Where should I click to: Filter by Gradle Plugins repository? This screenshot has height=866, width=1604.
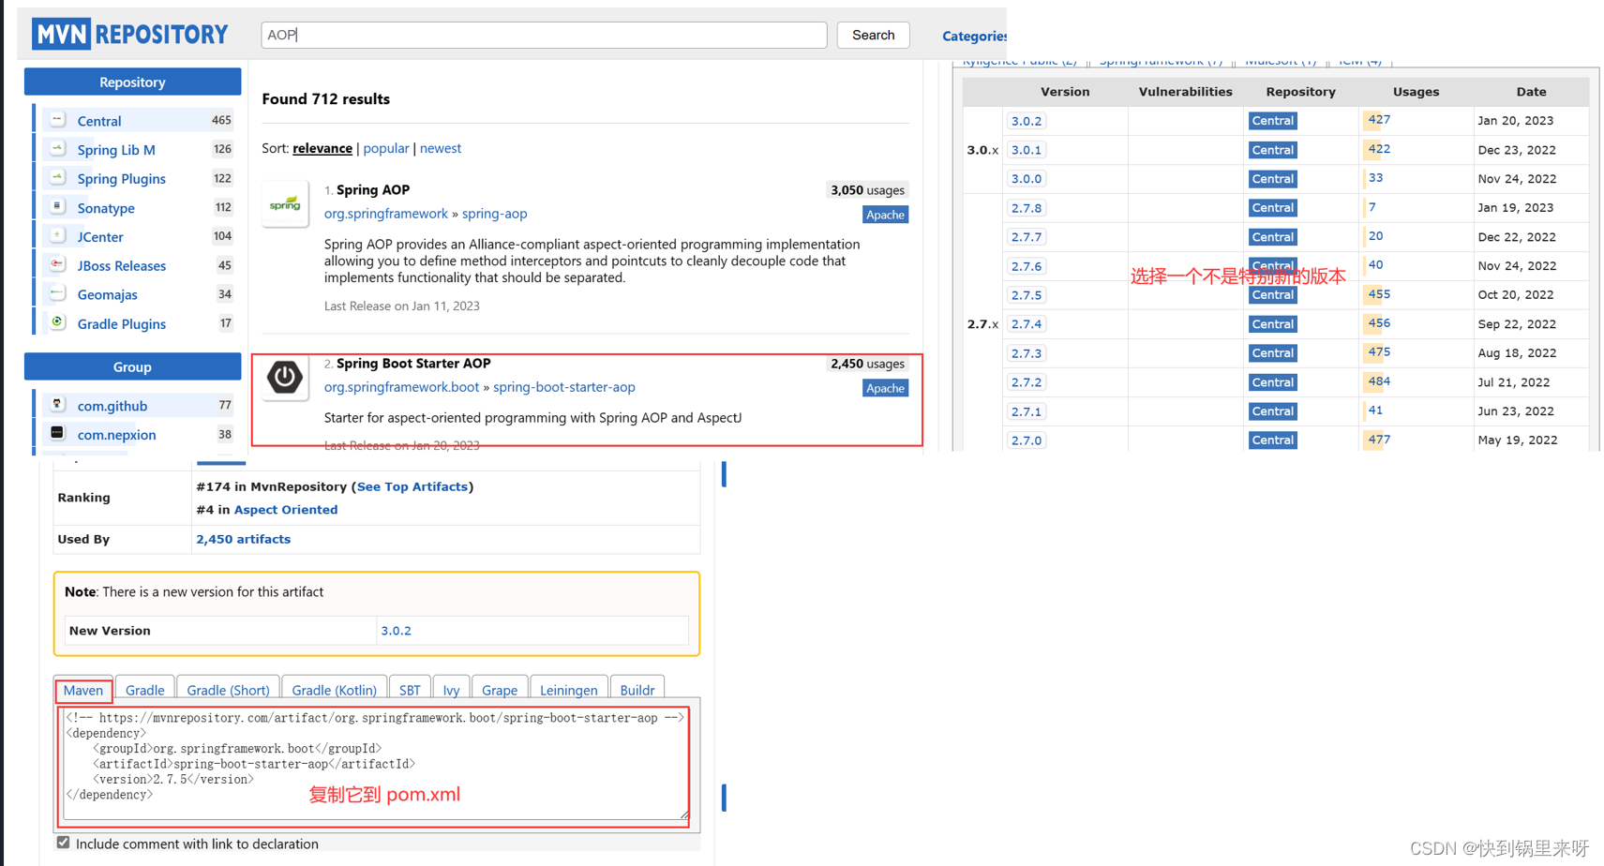click(x=122, y=324)
